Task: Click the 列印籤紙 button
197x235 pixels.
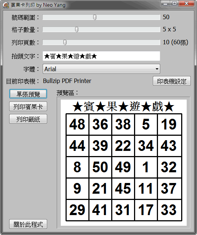Action: point(28,119)
